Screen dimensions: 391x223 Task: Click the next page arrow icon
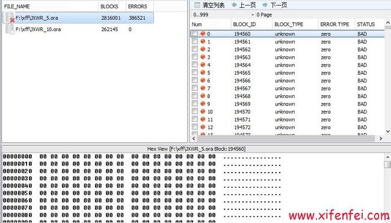pyautogui.click(x=265, y=5)
